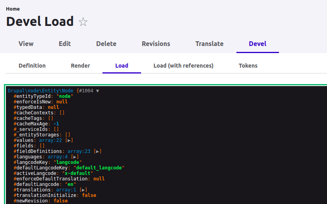Click the #langcodeKey "langcode" value

pyautogui.click(x=68, y=162)
